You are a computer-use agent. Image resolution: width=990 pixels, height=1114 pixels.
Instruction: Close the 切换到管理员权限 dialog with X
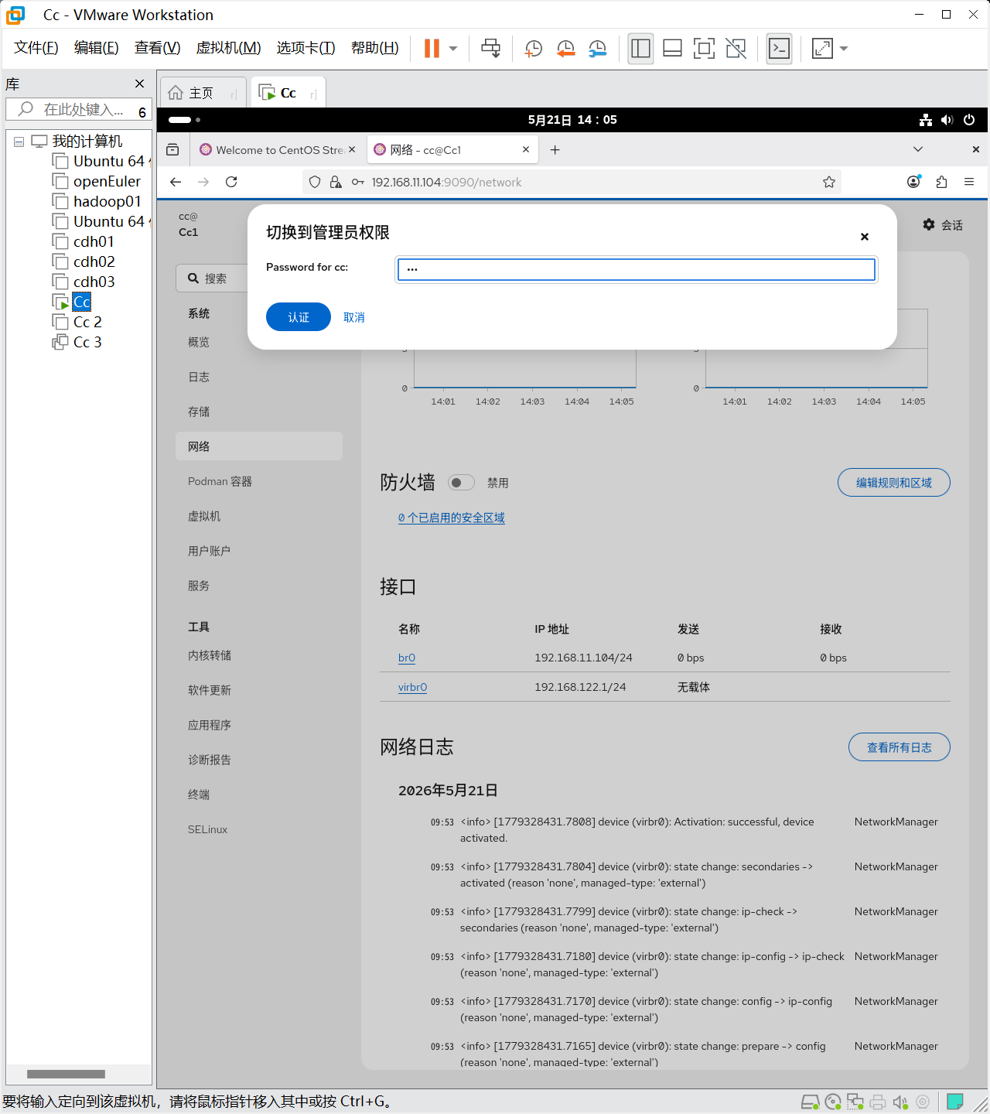[865, 237]
